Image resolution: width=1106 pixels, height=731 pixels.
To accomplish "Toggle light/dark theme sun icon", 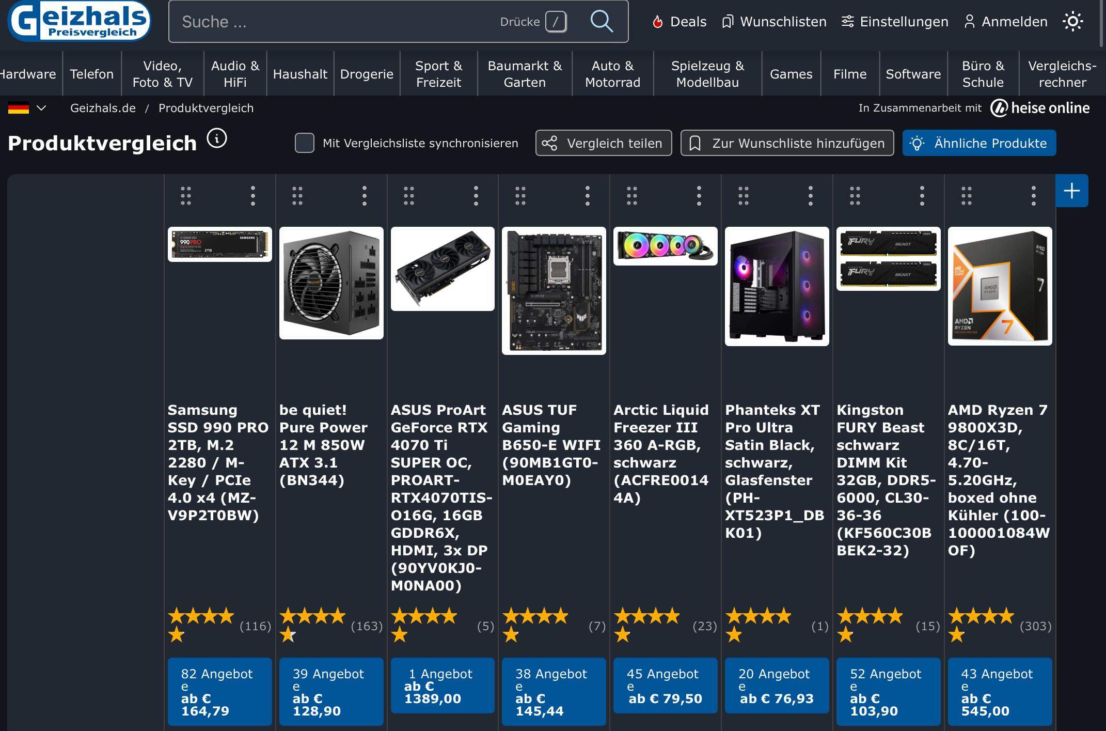I will (x=1072, y=22).
